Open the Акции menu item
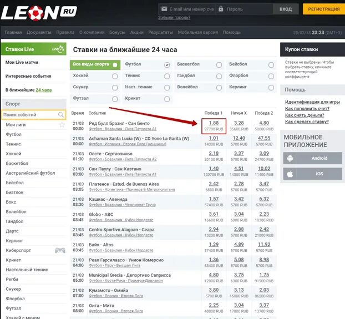The width and height of the screenshot is (345, 319). tap(136, 32)
